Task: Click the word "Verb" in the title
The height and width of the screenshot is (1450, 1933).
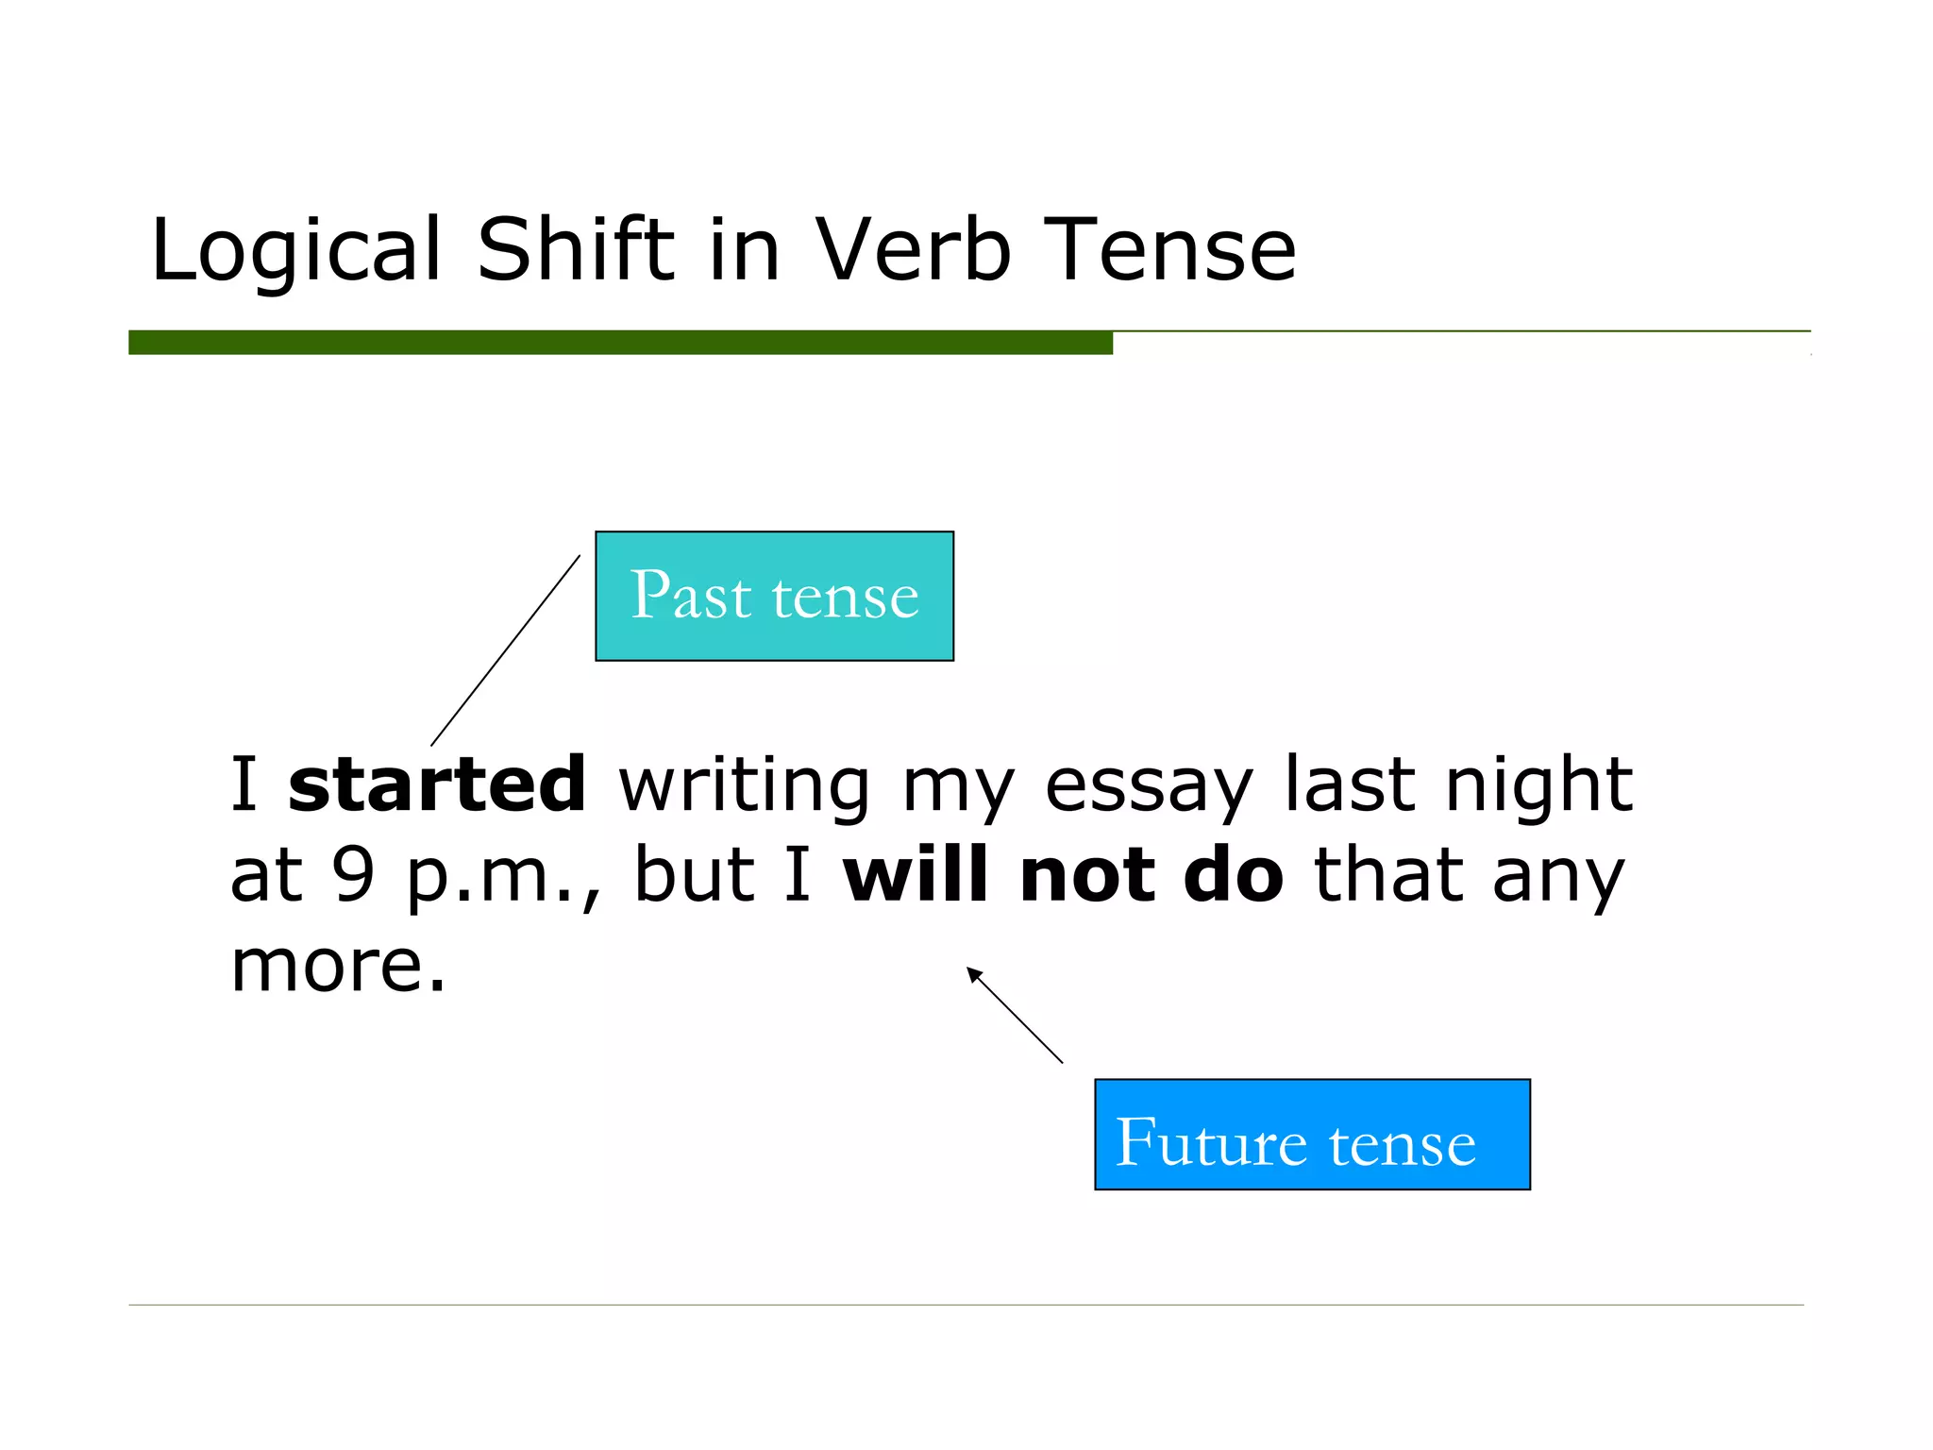Action: (x=913, y=249)
